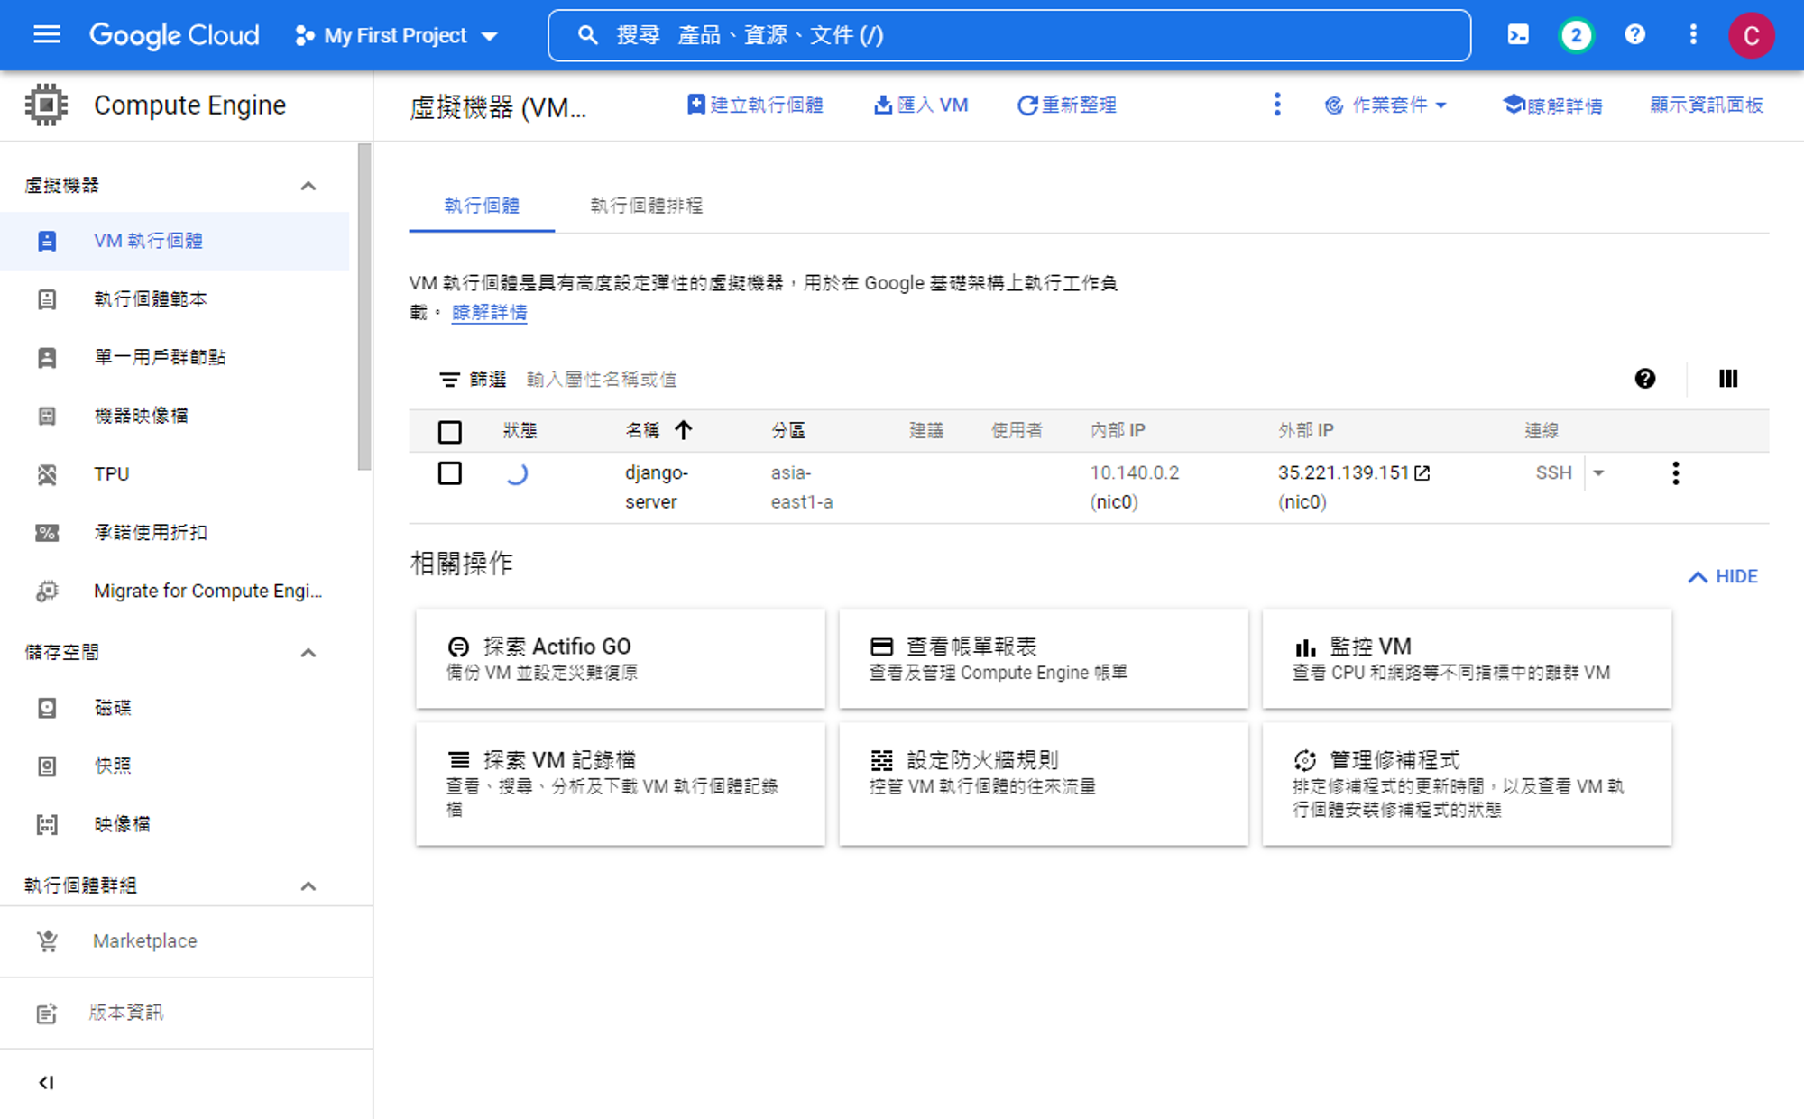Follow 瞭解詳情 link in description
The width and height of the screenshot is (1804, 1119).
pos(489,312)
